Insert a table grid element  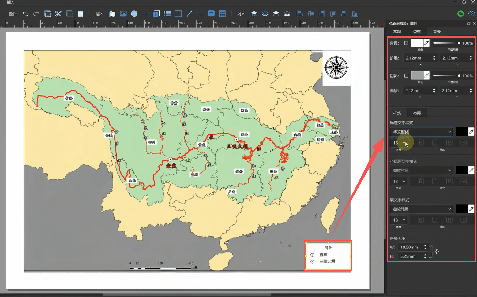tap(222, 14)
